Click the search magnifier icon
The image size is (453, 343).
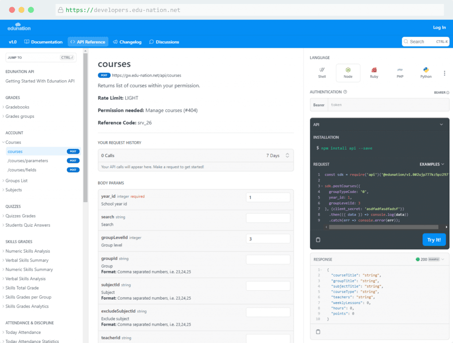(x=406, y=42)
